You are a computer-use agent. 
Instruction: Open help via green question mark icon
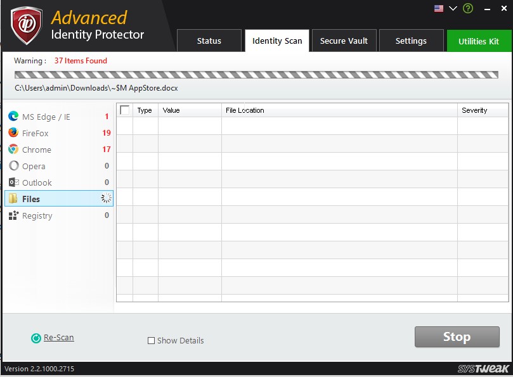[468, 8]
